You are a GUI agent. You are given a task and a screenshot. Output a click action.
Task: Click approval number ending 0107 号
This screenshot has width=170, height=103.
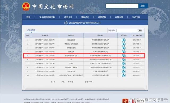45,67
